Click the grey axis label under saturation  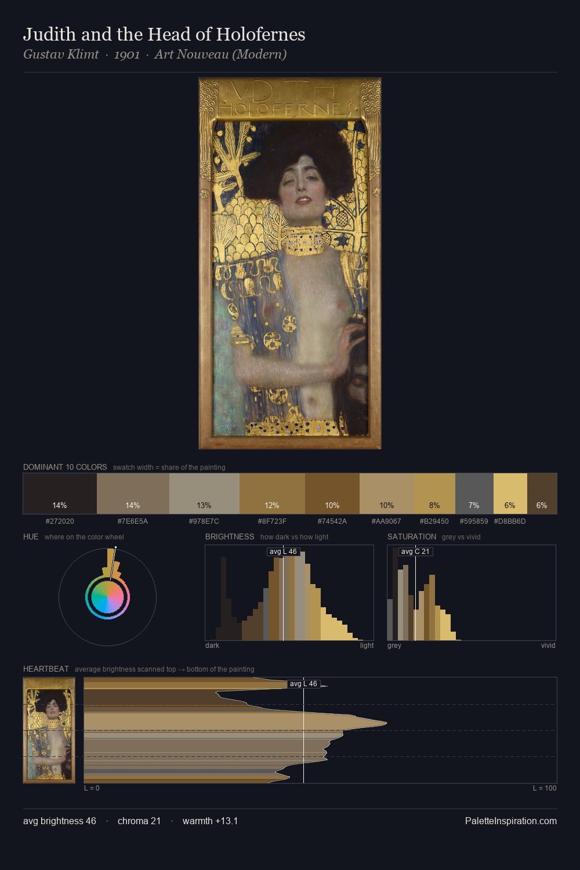pyautogui.click(x=394, y=646)
